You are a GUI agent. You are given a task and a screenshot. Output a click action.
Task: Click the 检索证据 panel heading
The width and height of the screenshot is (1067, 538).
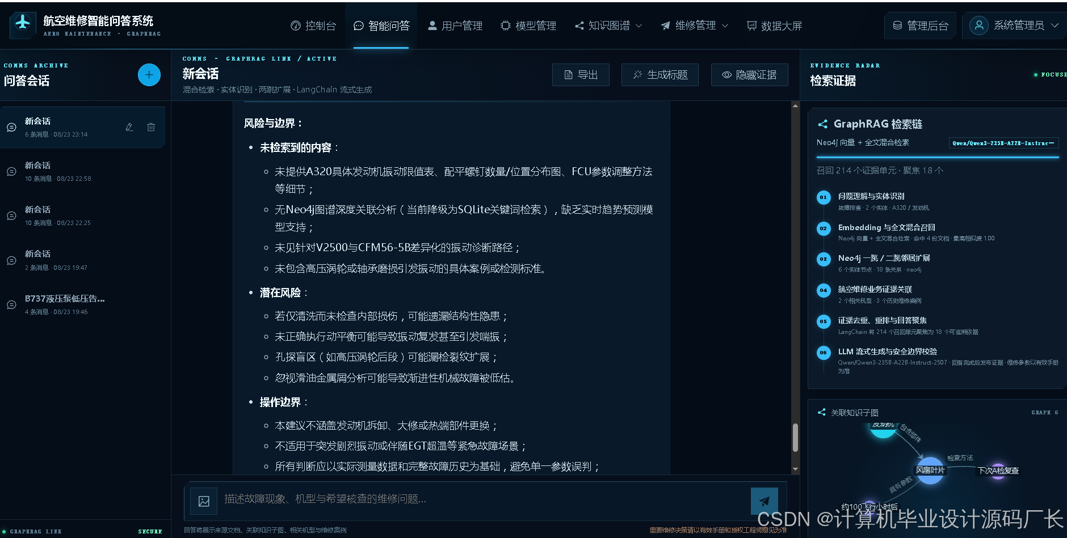[x=833, y=81]
